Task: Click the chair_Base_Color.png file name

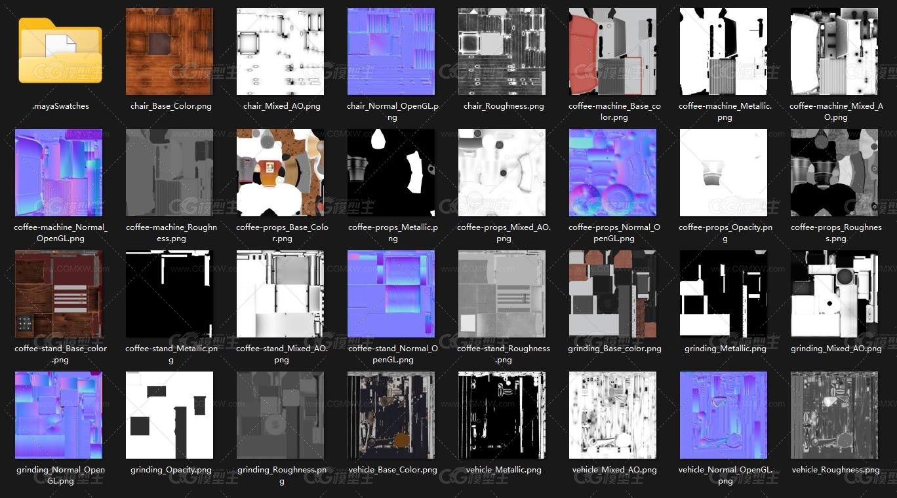Action: [171, 106]
